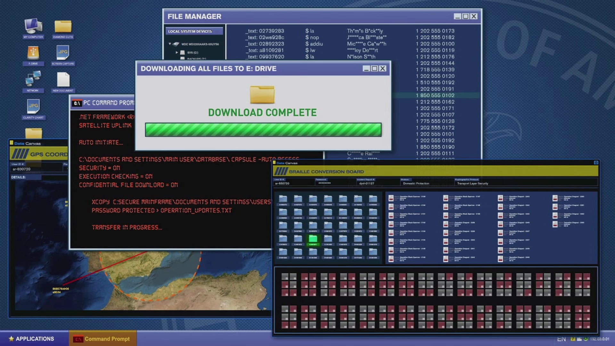Click the folder icon in download dialog

point(262,95)
